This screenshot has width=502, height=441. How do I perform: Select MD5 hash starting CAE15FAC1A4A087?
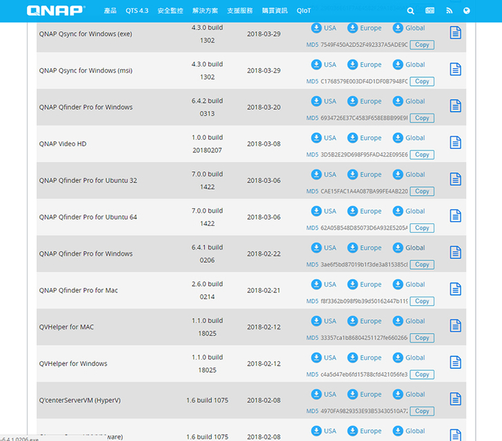(364, 192)
